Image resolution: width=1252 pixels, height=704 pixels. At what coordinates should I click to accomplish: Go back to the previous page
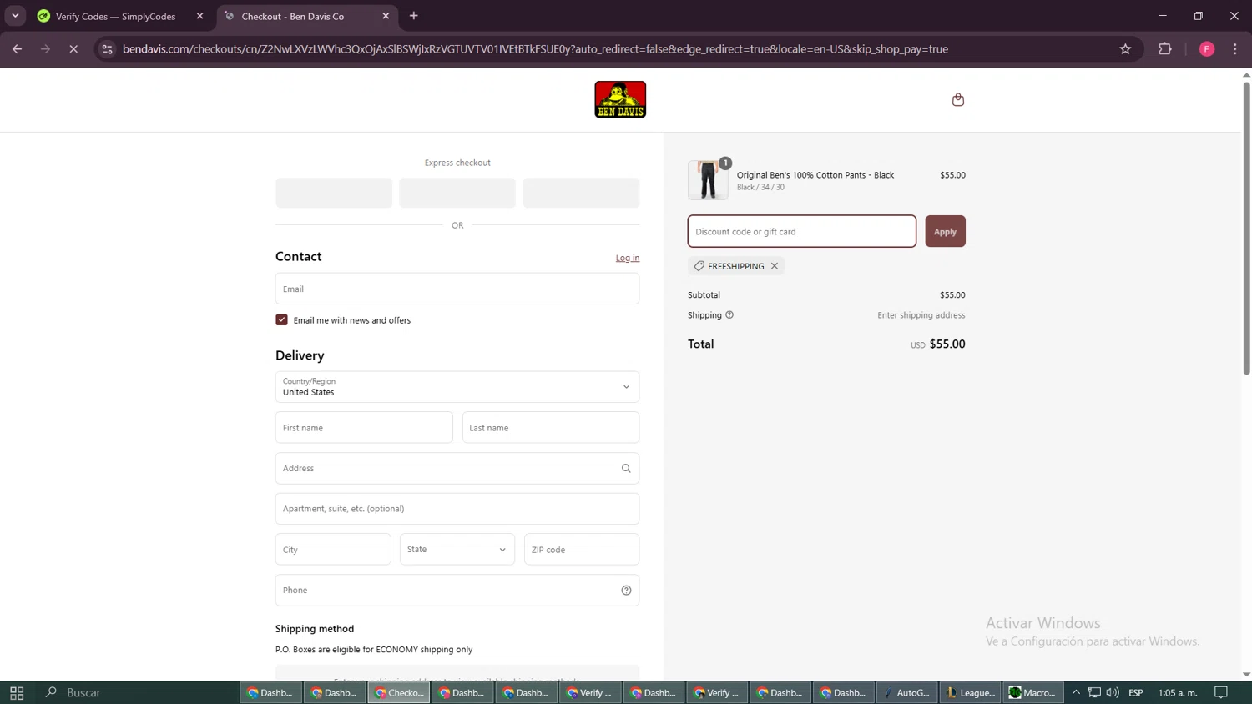tap(17, 49)
